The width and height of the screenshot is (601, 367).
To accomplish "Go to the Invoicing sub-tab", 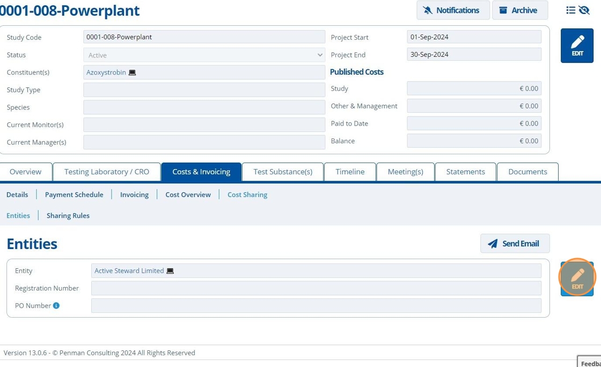I will (x=134, y=195).
